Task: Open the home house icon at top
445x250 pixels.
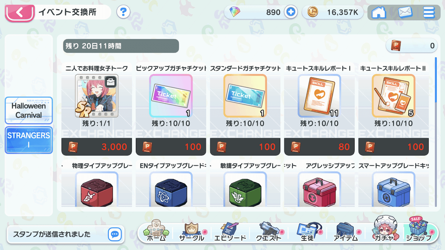Action: [379, 13]
